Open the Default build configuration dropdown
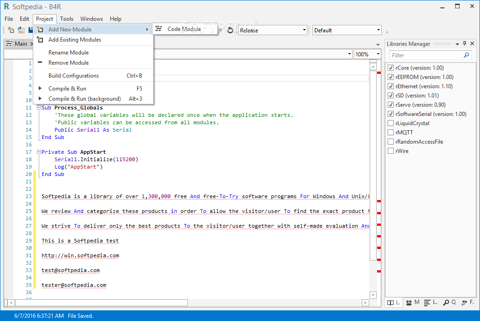 378,30
